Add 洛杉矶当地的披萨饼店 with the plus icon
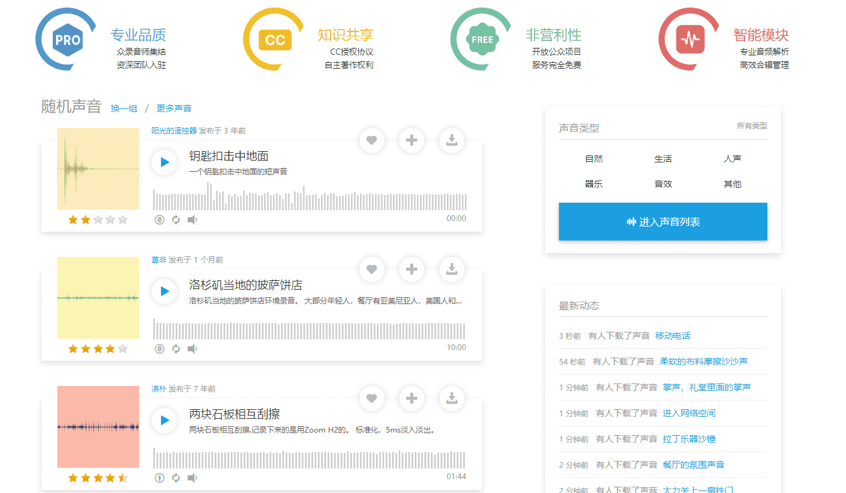The width and height of the screenshot is (846, 493). 412,269
